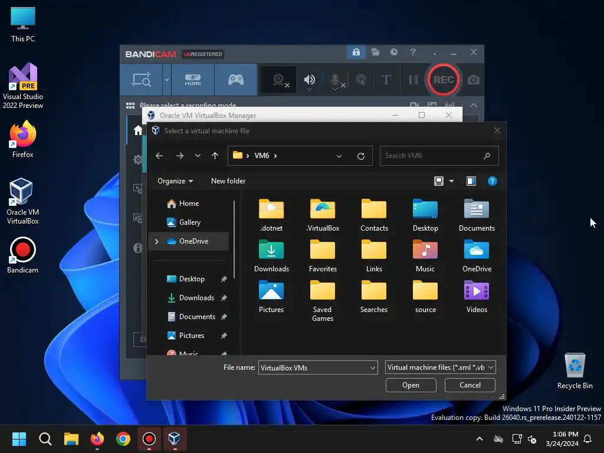The height and width of the screenshot is (453, 604).
Task: Go forward in file dialog
Action: point(179,156)
